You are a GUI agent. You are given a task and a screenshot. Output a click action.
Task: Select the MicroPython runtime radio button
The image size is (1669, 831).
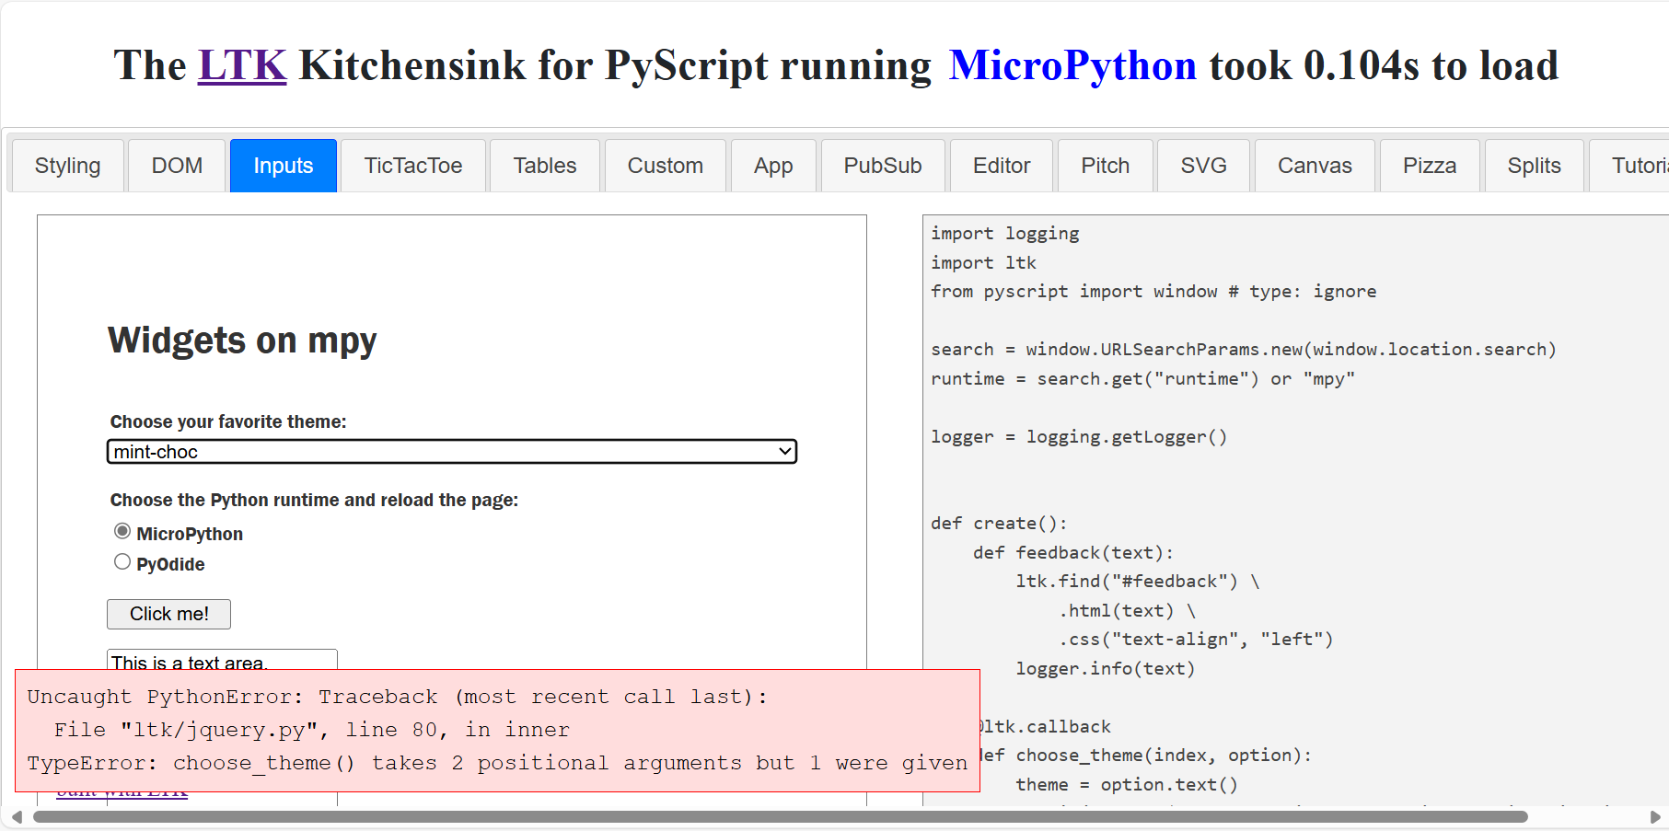[x=122, y=532]
